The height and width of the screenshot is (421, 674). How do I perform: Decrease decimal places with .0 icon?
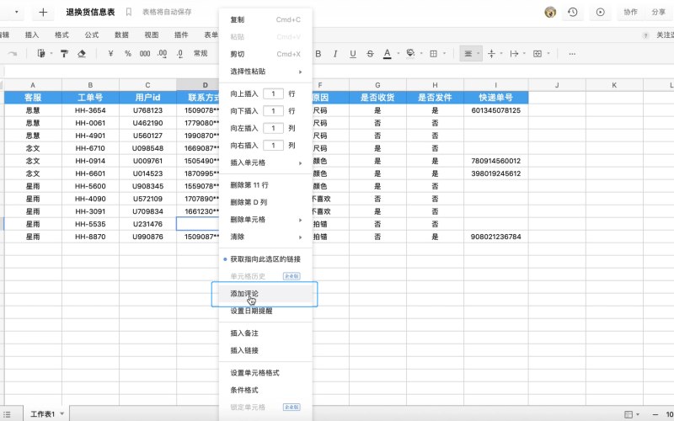click(179, 54)
